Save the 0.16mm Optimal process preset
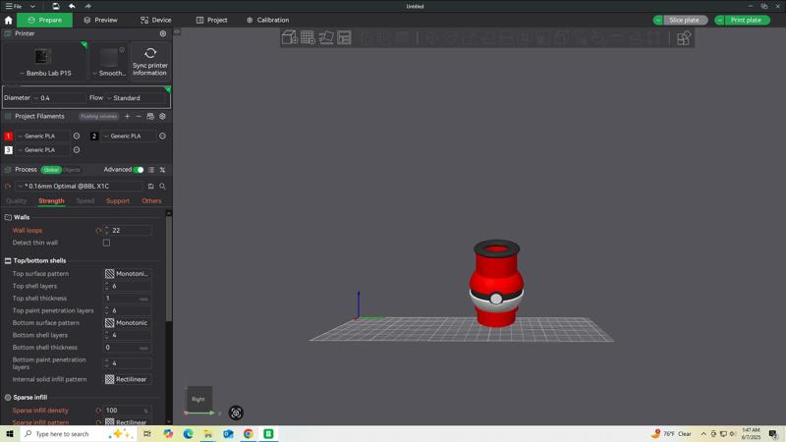 coord(151,186)
